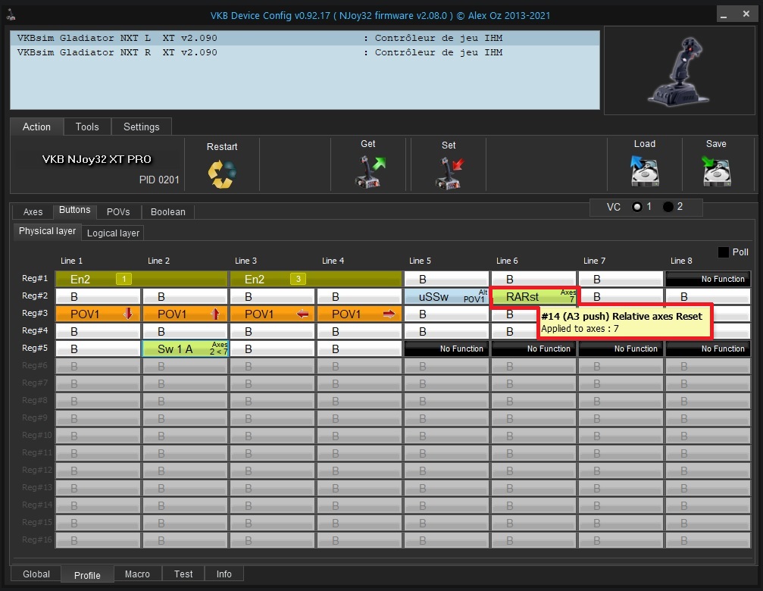Click Reg#2 Line 1 B cell
The width and height of the screenshot is (763, 591).
[x=99, y=296]
